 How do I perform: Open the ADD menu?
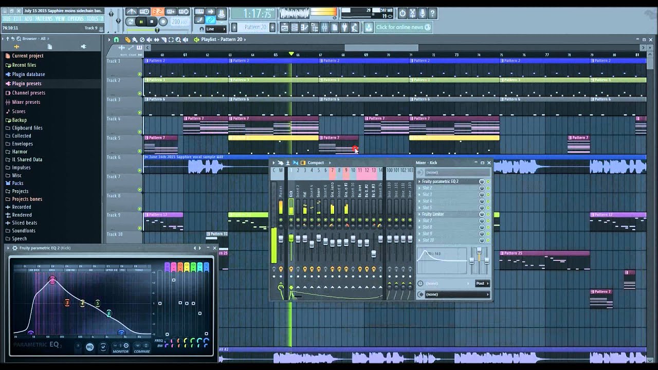(x=28, y=19)
